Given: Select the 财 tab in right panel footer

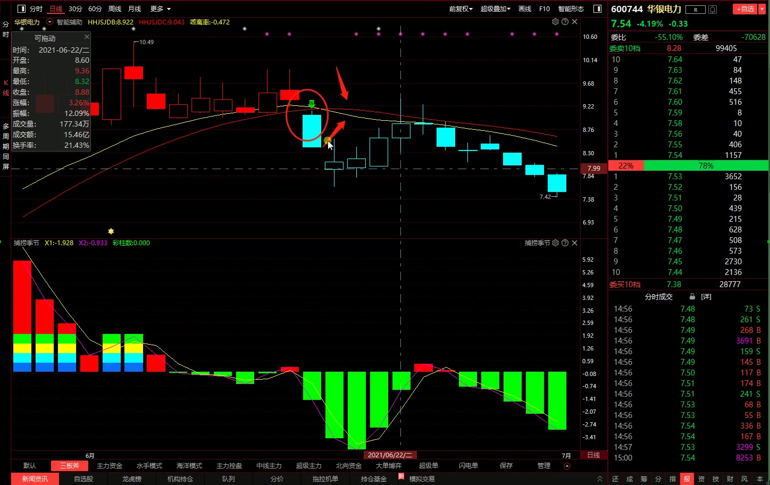Looking at the screenshot, I should 730,479.
